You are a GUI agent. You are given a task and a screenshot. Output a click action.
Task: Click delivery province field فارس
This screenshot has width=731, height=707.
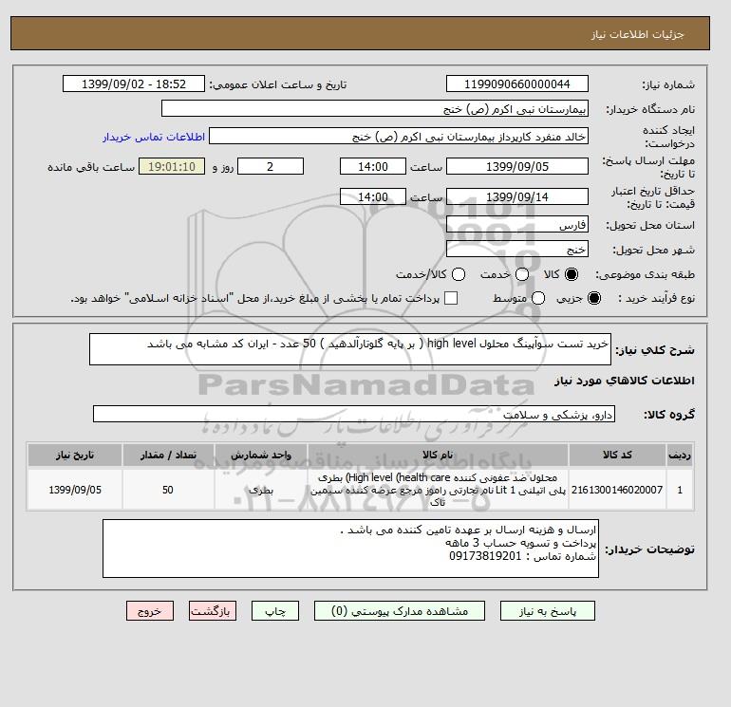[517, 225]
